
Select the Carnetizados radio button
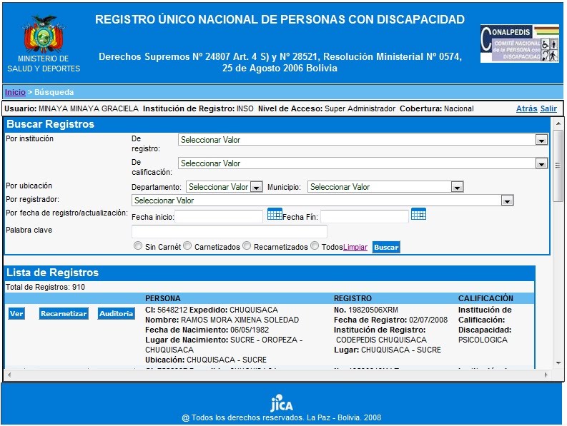[x=187, y=246]
